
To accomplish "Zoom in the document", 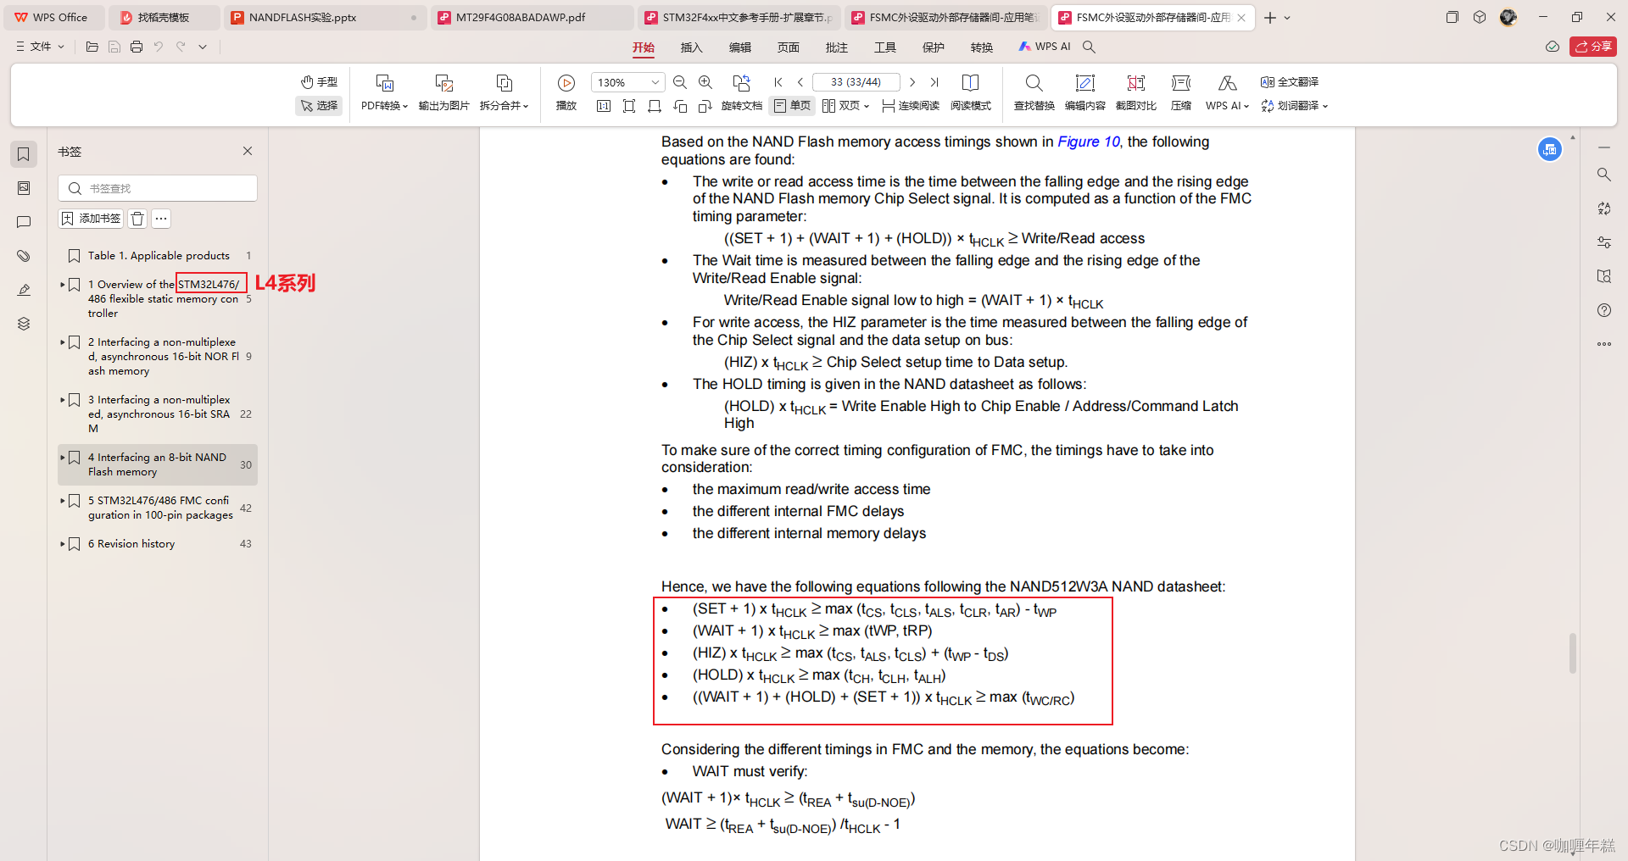I will click(x=705, y=82).
